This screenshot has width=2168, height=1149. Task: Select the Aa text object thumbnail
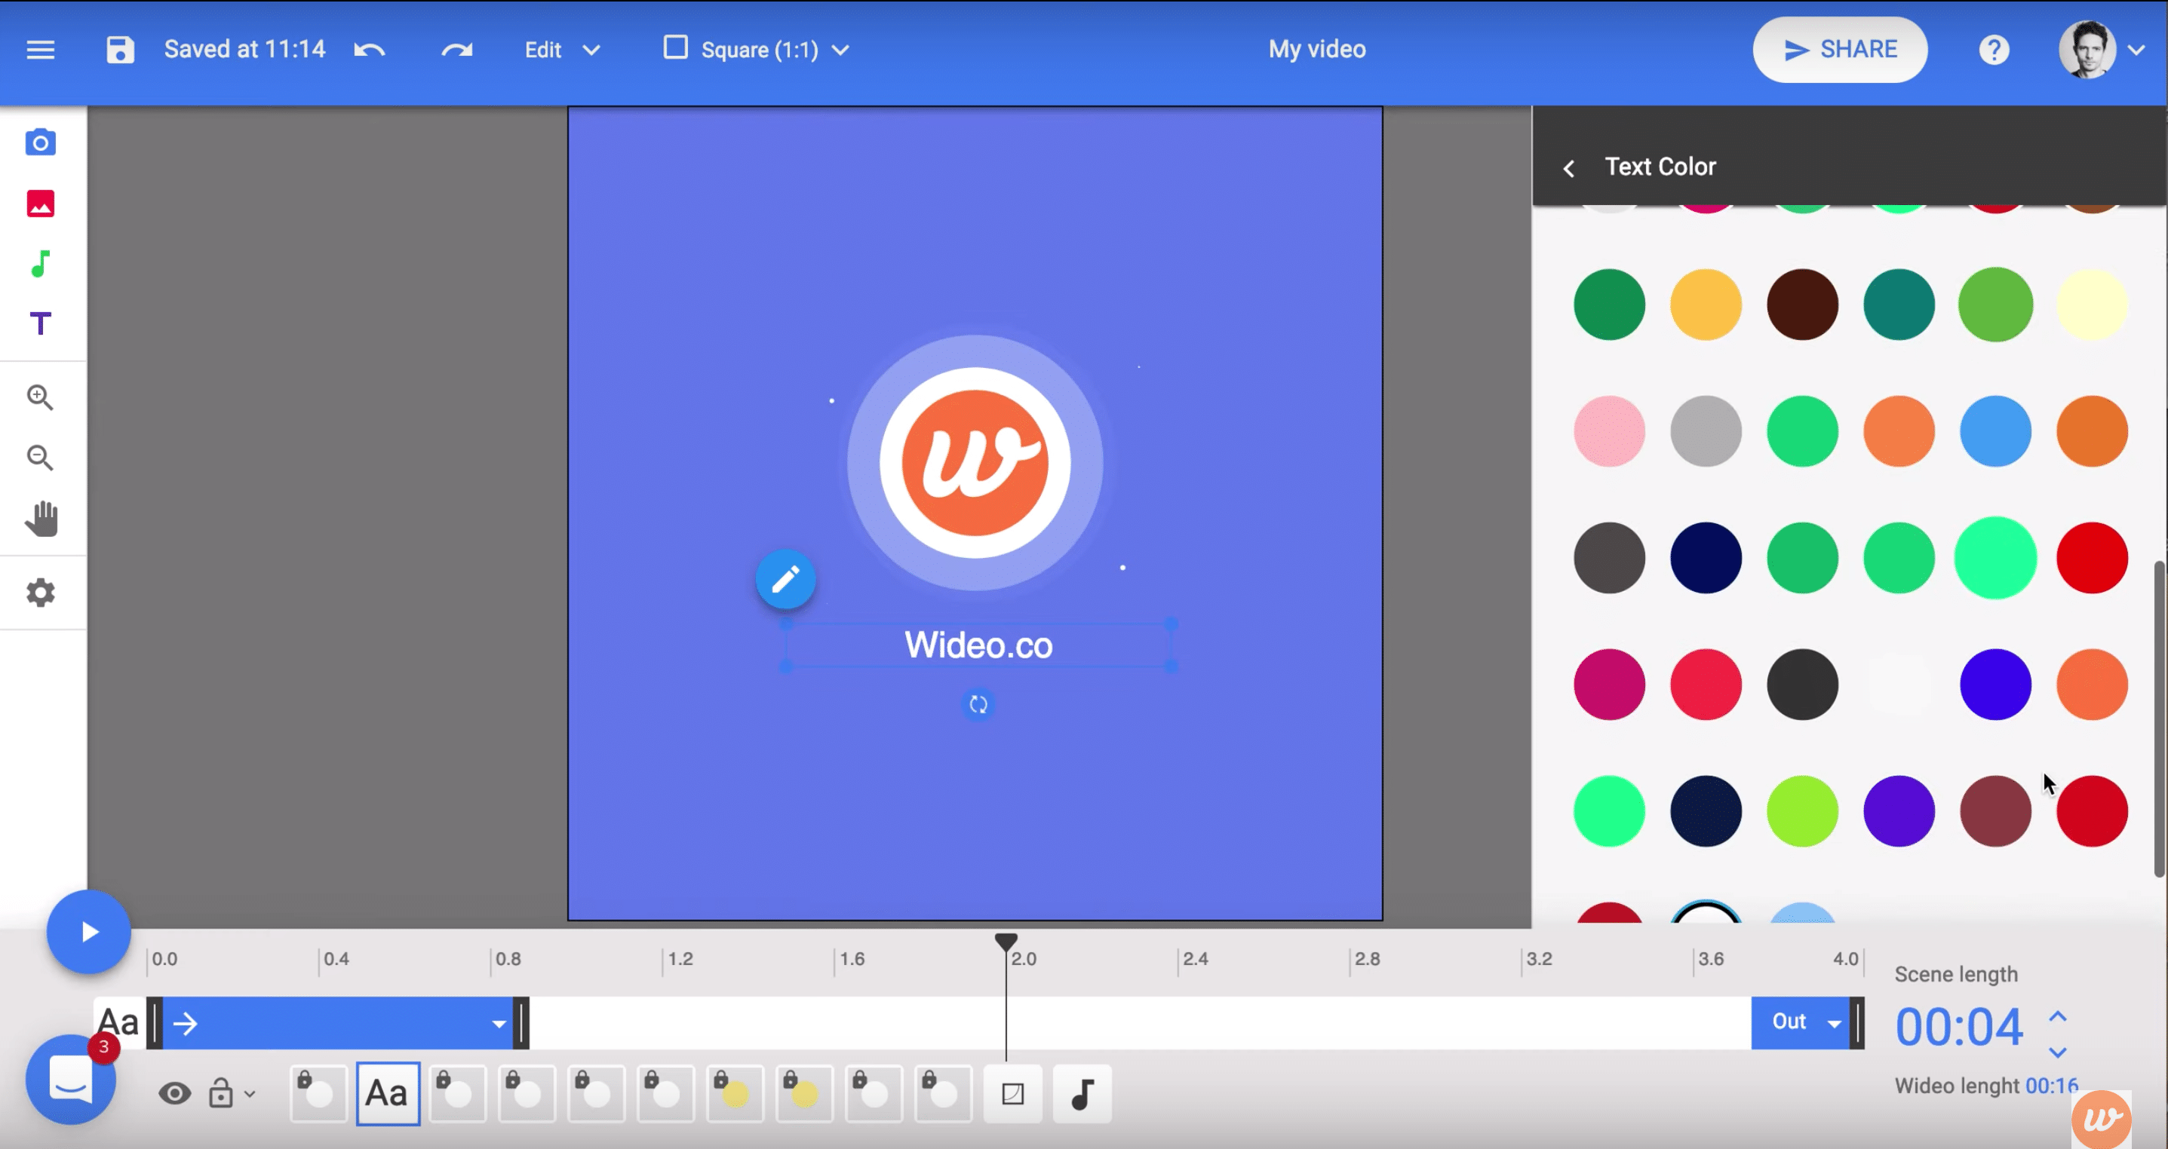click(x=387, y=1094)
